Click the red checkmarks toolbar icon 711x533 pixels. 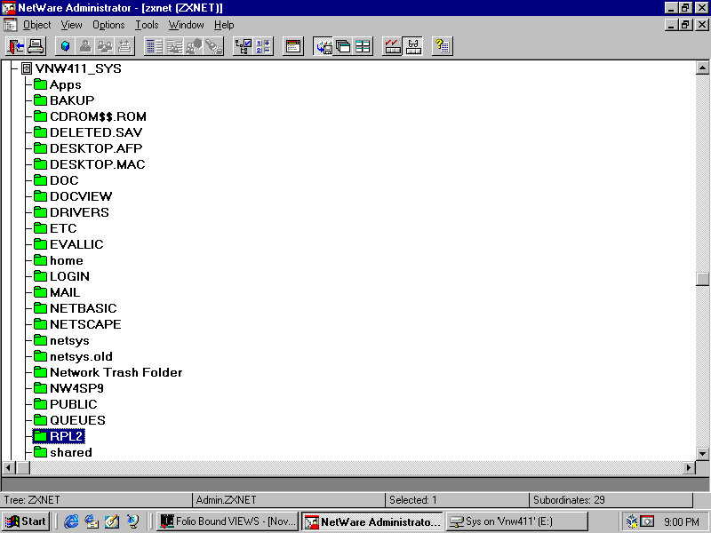coord(393,46)
